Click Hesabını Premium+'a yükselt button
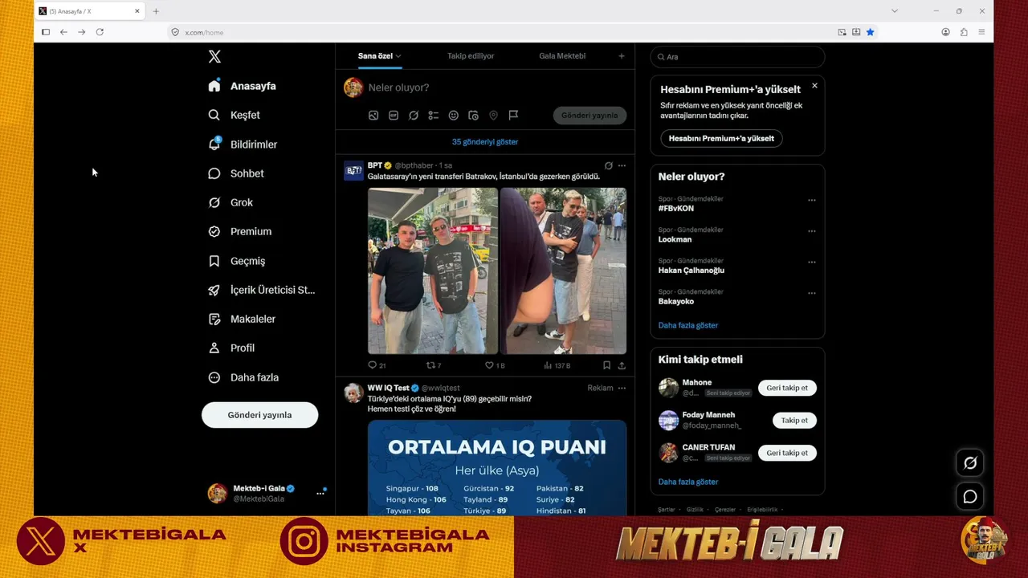Image resolution: width=1028 pixels, height=578 pixels. [x=721, y=138]
